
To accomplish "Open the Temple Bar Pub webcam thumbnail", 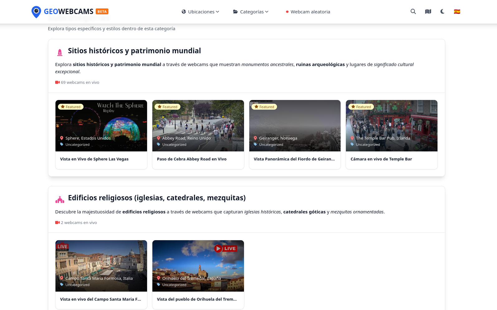I will point(392,126).
